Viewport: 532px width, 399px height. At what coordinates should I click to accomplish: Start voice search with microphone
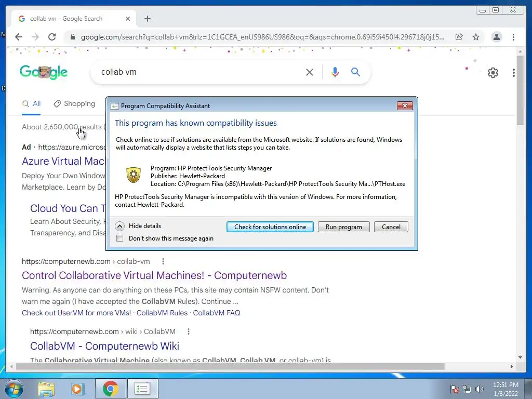click(x=335, y=72)
